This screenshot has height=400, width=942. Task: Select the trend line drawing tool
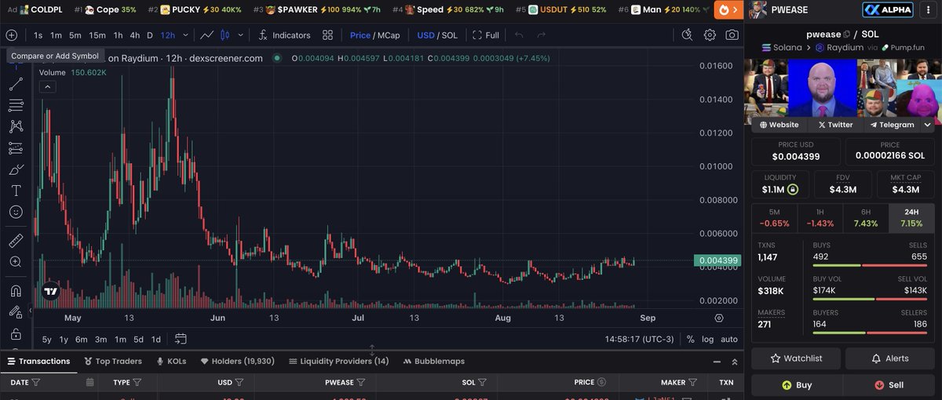pos(16,84)
